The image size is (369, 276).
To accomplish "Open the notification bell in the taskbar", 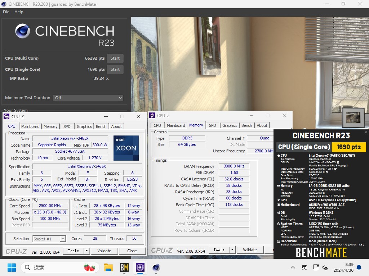I will (359, 267).
